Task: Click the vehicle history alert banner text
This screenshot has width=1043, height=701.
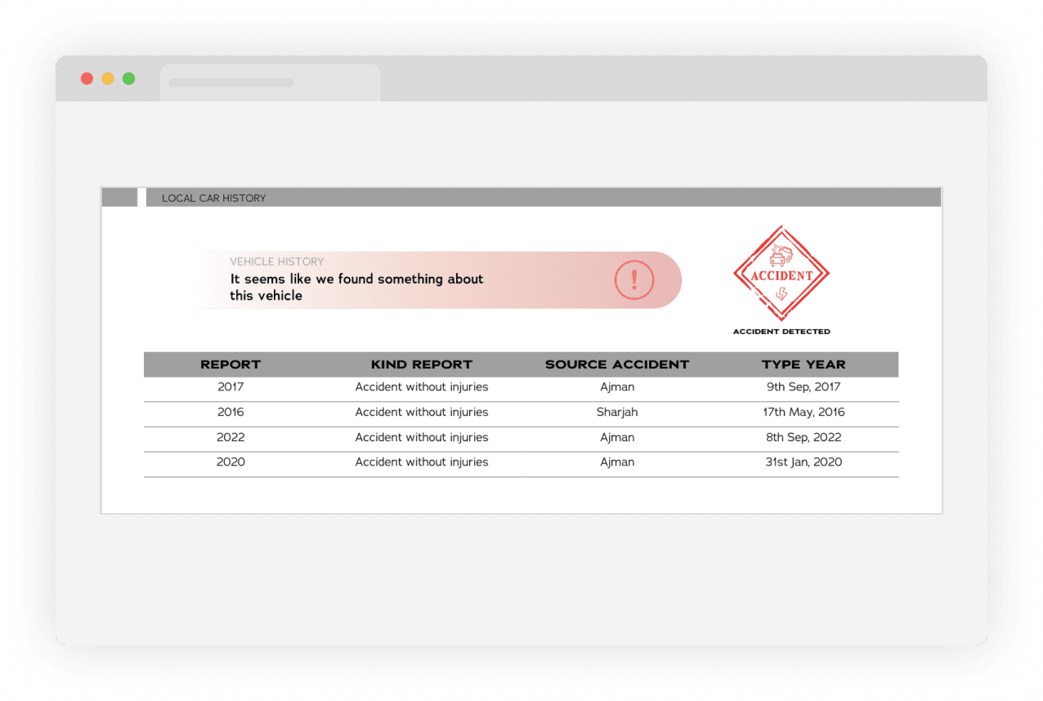Action: click(x=356, y=287)
